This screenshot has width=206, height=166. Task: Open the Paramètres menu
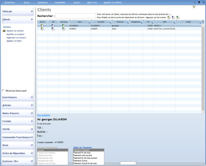point(10,3)
